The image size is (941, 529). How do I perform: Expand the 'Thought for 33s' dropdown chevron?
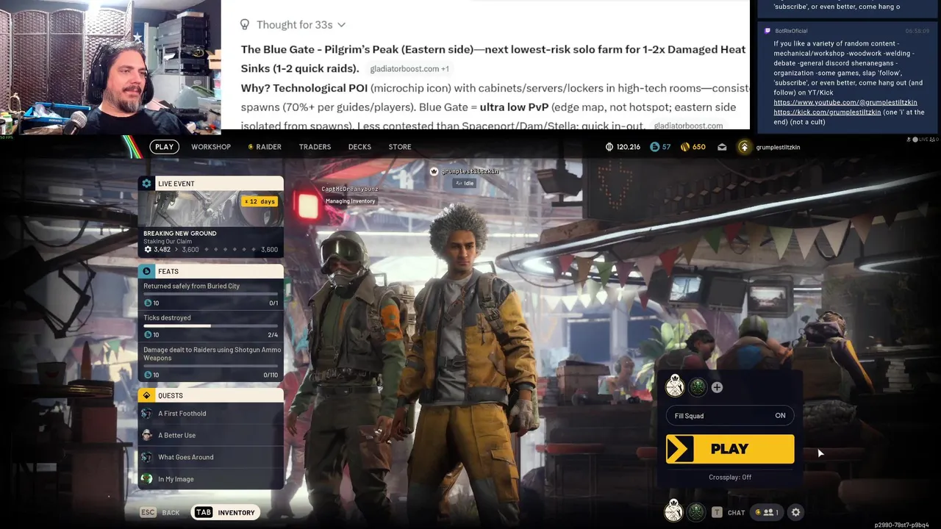click(341, 25)
